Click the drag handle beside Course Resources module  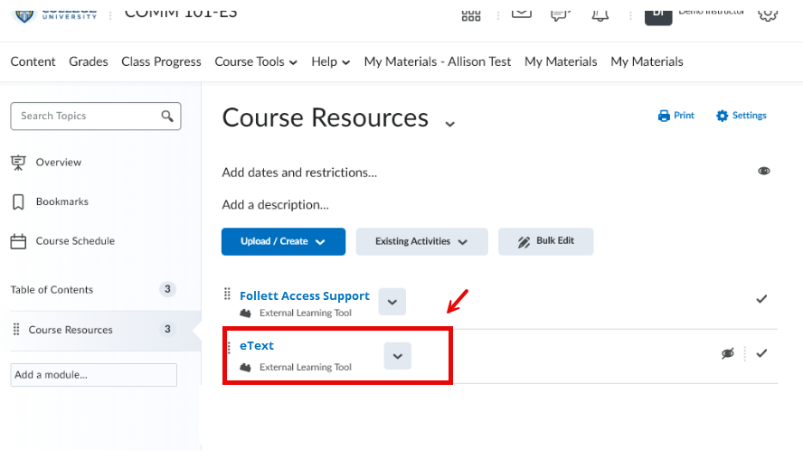pos(16,329)
